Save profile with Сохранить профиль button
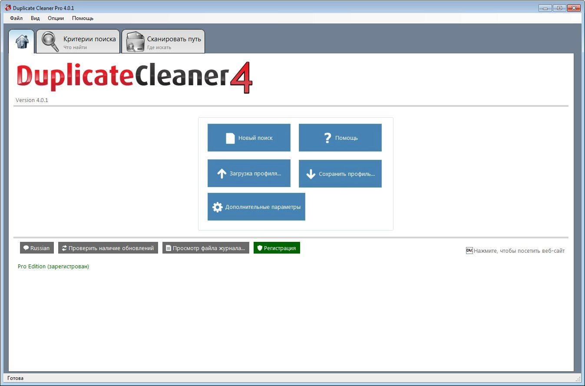 click(x=340, y=174)
